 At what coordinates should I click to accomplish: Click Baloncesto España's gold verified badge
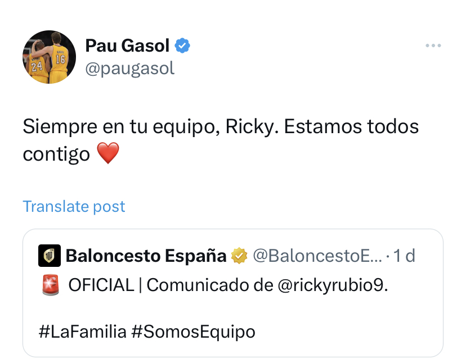pyautogui.click(x=239, y=256)
